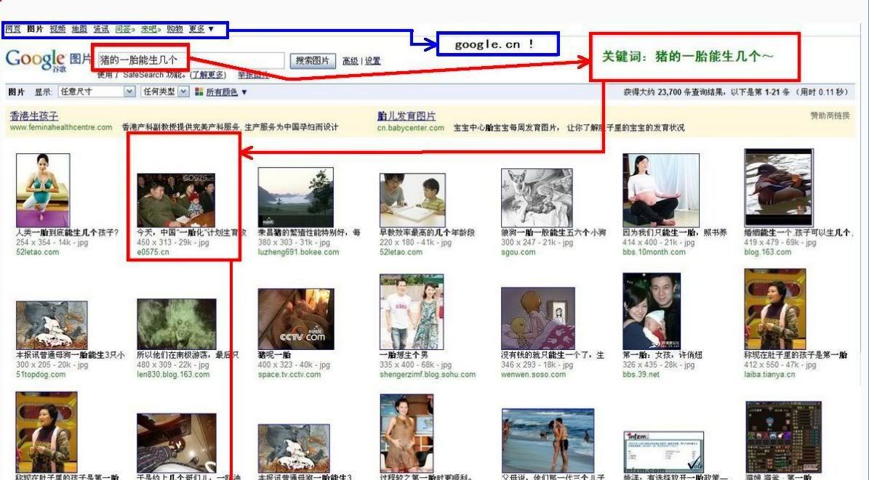Click the Google 谷歌 logo

click(35, 60)
